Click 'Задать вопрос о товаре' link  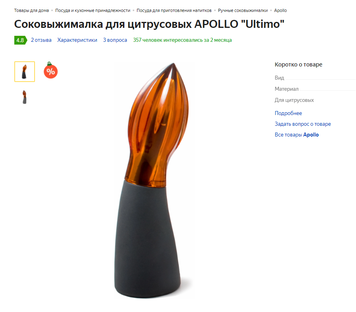pos(303,124)
